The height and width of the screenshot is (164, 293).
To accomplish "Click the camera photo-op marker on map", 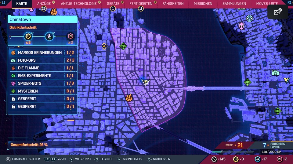I will [275, 73].
